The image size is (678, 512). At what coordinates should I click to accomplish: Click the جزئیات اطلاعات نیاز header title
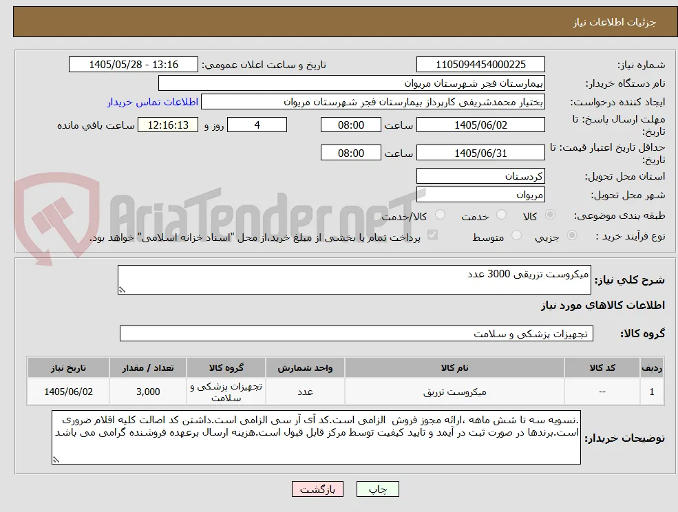coord(615,22)
